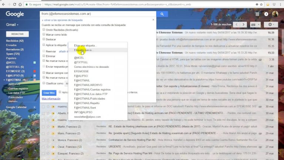The width and height of the screenshot is (284, 160).
Task: Open notifications badge showing 4
Action: click(266, 14)
